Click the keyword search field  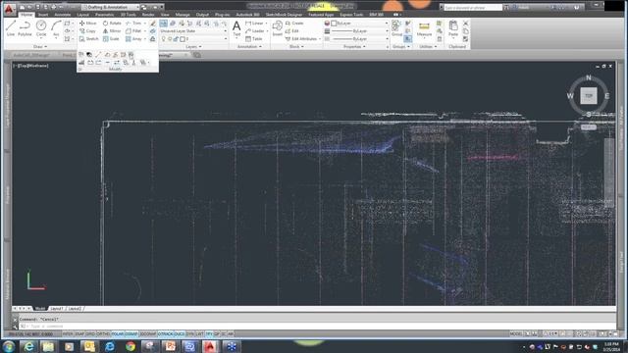coord(473,8)
